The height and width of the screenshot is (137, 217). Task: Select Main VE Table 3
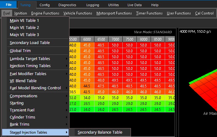point(36,35)
